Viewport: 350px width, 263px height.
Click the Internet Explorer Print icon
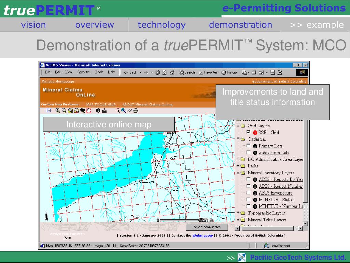(254, 72)
